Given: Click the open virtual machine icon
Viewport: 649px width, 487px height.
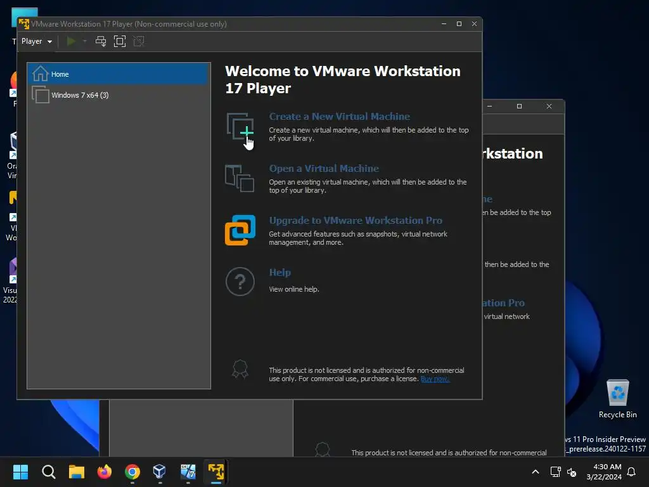Looking at the screenshot, I should pos(239,178).
